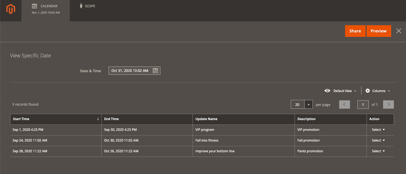
Task: Click start time Sep 1, 2020 4:25 PM
Action: tap(28, 130)
